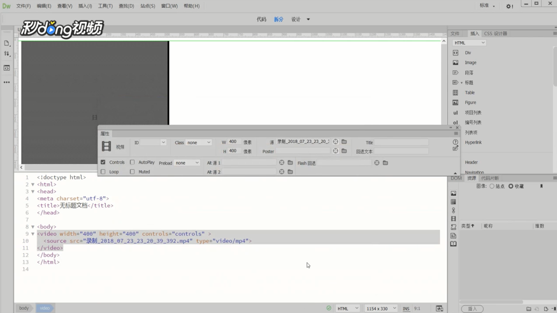557x313 pixels.
Task: Insert an Image from the Insert panel
Action: point(470,63)
